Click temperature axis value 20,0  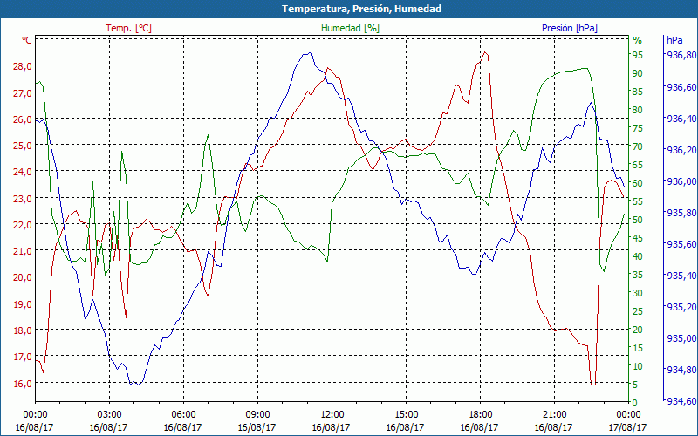point(23,276)
